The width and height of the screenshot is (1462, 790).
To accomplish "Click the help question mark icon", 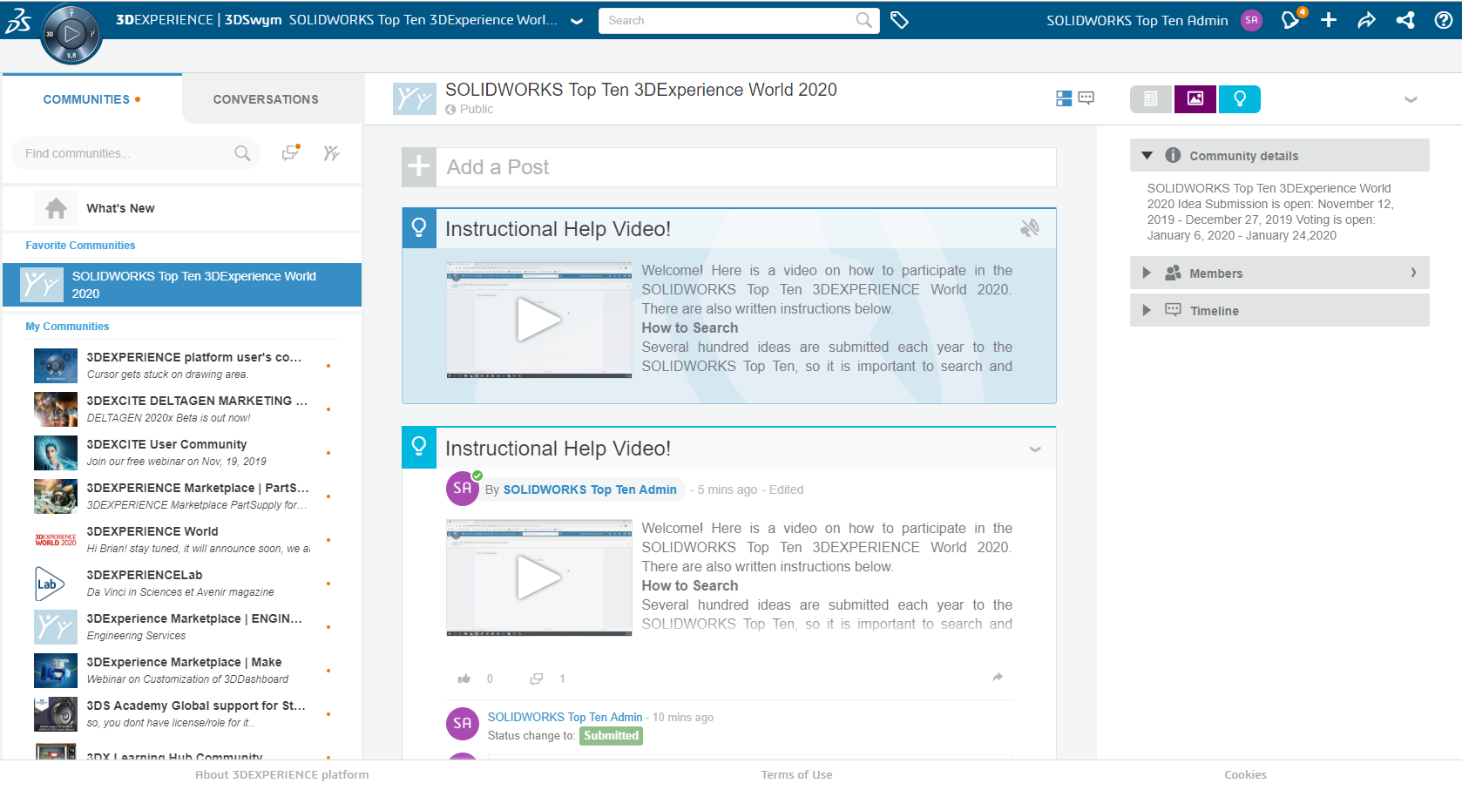I will point(1444,20).
